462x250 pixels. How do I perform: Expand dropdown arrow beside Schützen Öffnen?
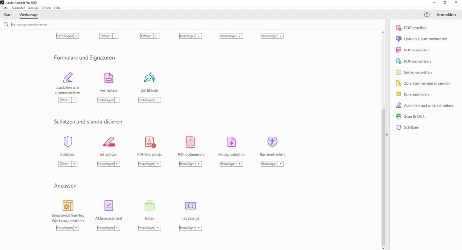click(x=74, y=164)
